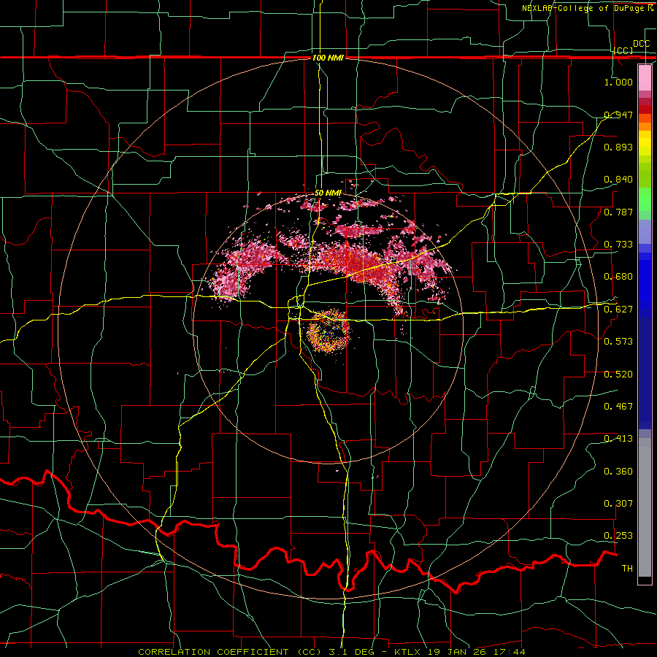The width and height of the screenshot is (657, 657).
Task: Click the 0.573 legend value
Action: (618, 342)
